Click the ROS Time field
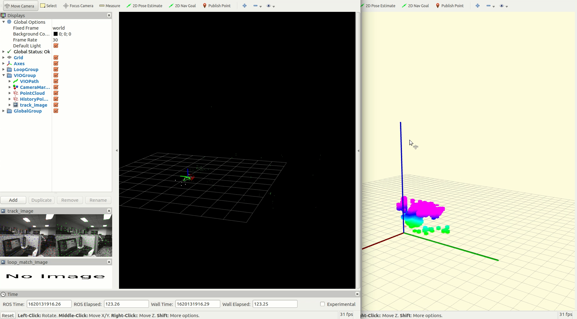Viewport: 577px width, 319px height. [49, 304]
